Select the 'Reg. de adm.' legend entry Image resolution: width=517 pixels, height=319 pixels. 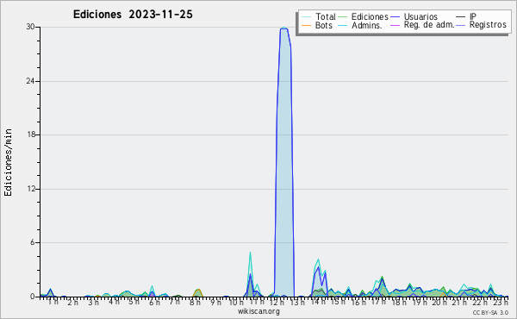pos(422,25)
